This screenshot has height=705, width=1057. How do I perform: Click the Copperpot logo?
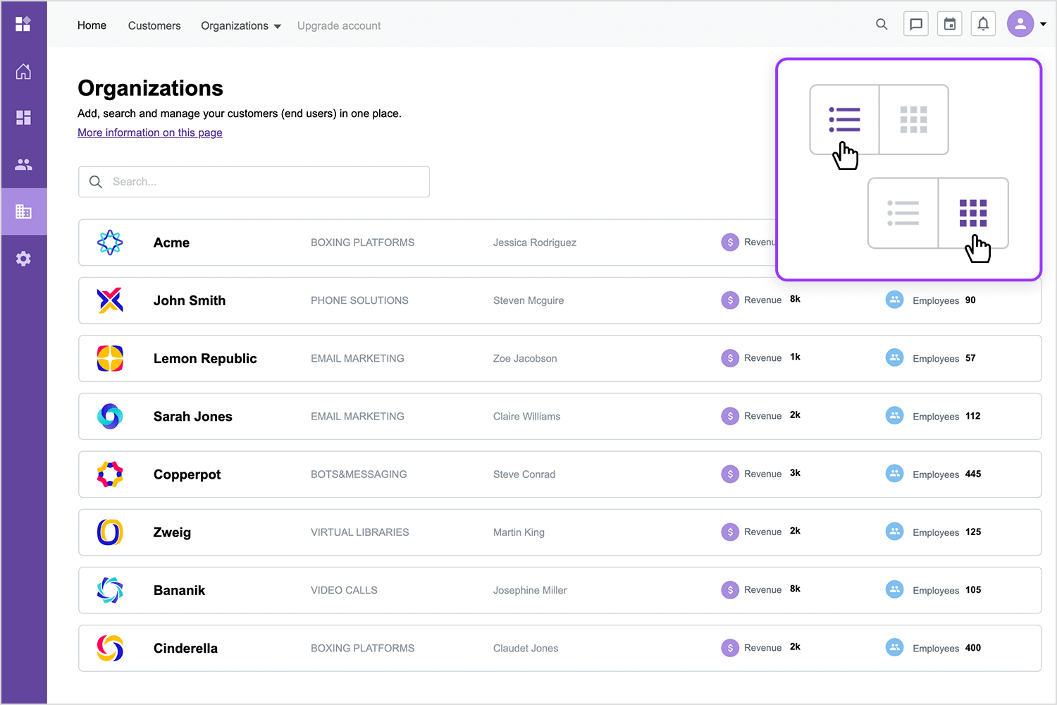pyautogui.click(x=110, y=474)
